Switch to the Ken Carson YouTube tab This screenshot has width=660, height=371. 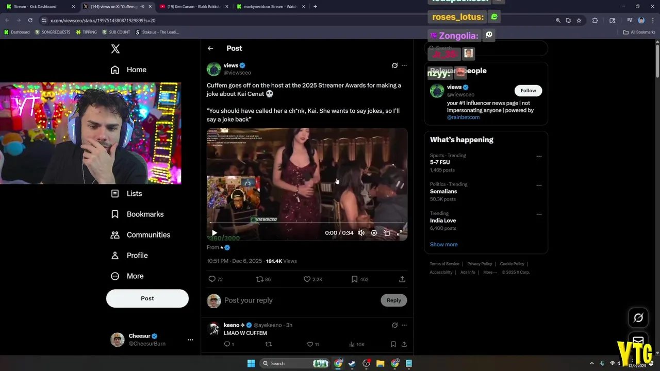[x=194, y=7]
